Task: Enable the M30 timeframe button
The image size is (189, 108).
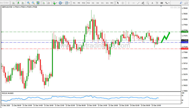Action: [x=88, y=3]
